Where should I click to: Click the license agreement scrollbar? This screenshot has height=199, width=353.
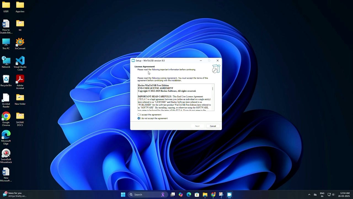[212, 88]
